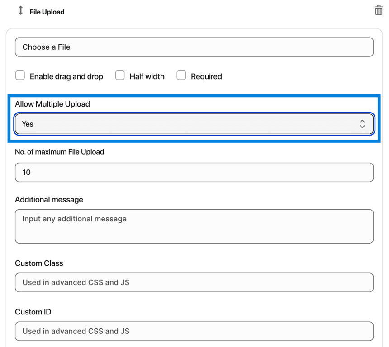
Task: Click into the Additional message textarea
Action: coord(194,226)
